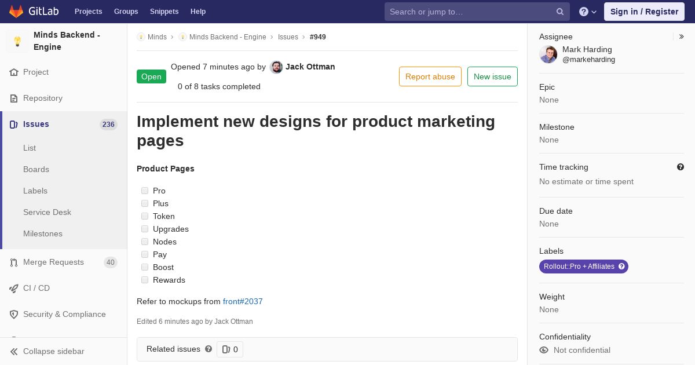Click the Related issues help icon

click(x=209, y=349)
